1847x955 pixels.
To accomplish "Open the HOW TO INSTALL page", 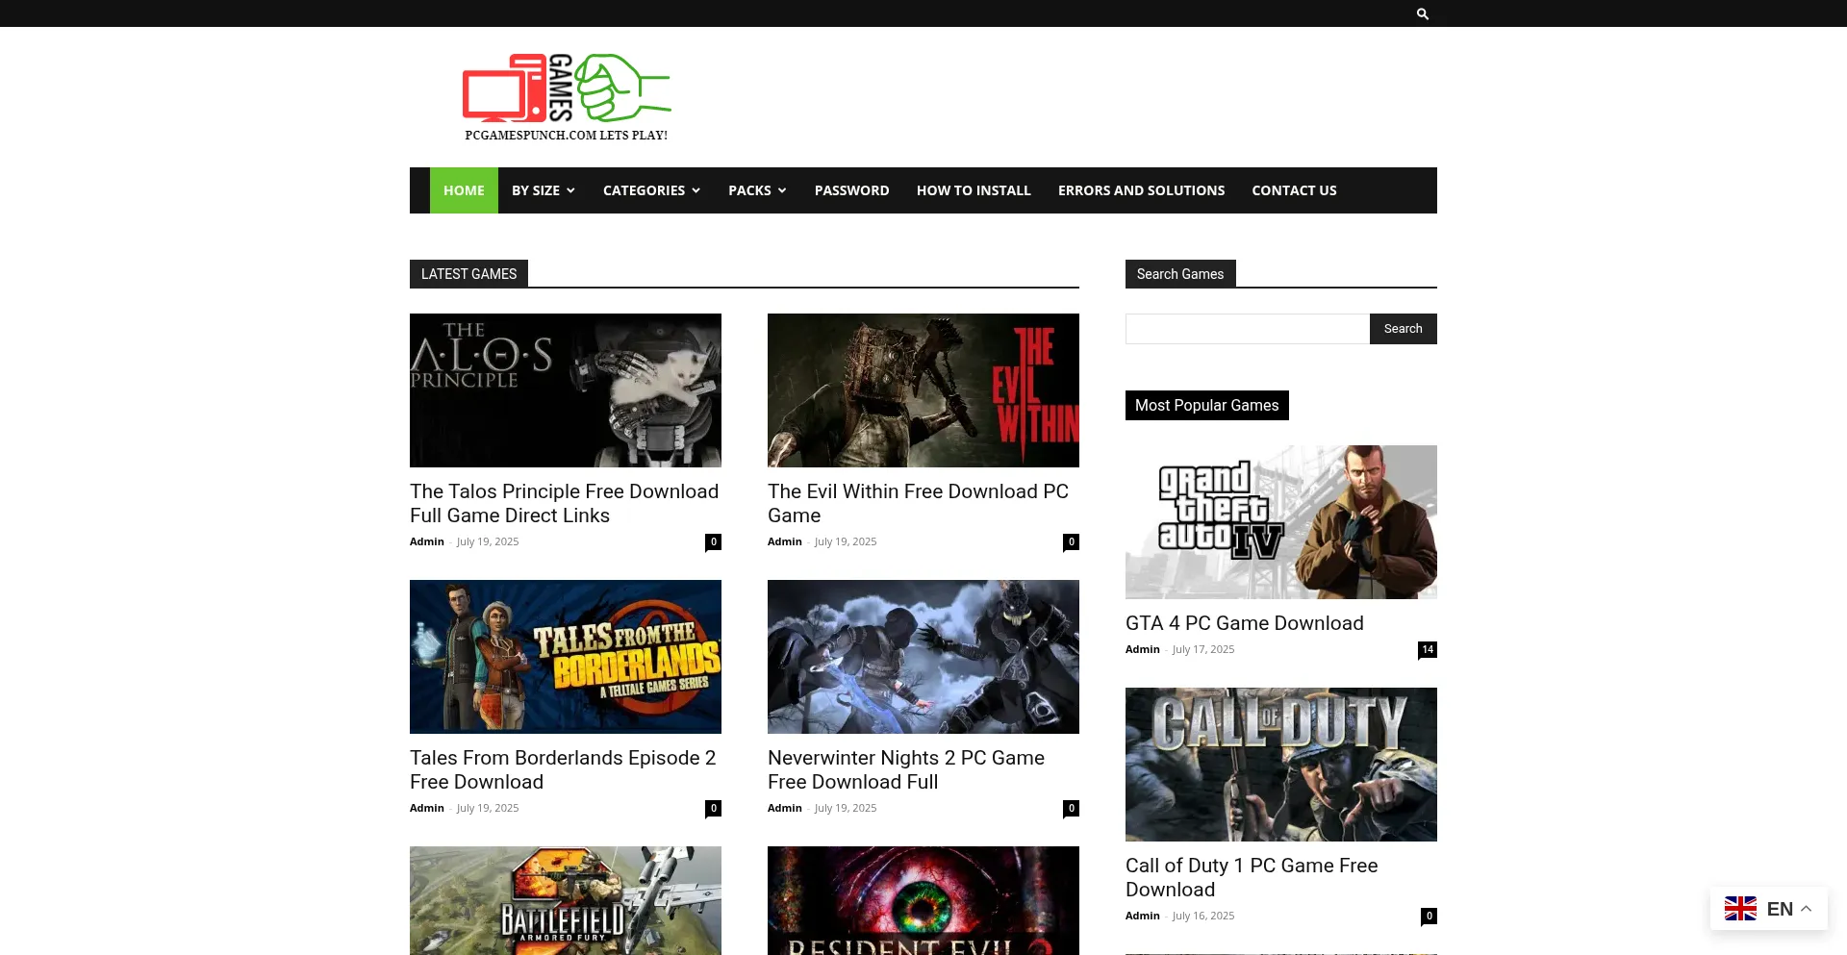I will 974,190.
